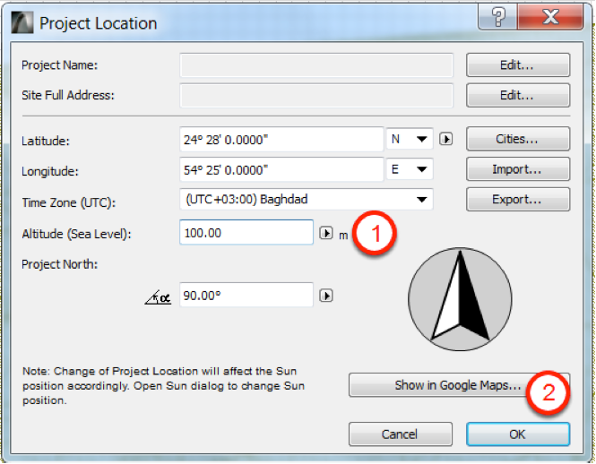Open the Help question mark button

click(x=498, y=17)
